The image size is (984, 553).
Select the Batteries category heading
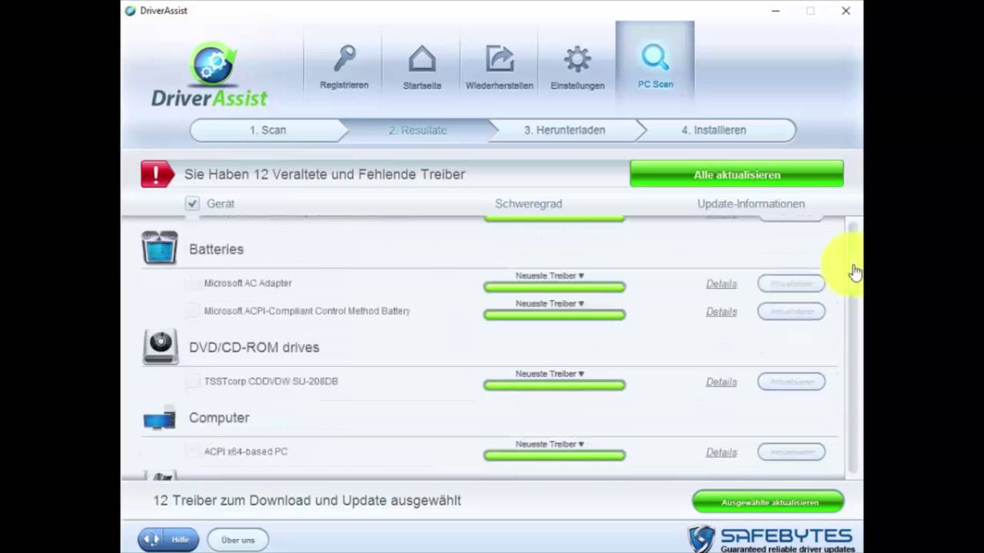click(x=216, y=249)
